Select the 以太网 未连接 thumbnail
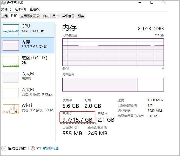The height and width of the screenshot is (156, 180). [11, 77]
